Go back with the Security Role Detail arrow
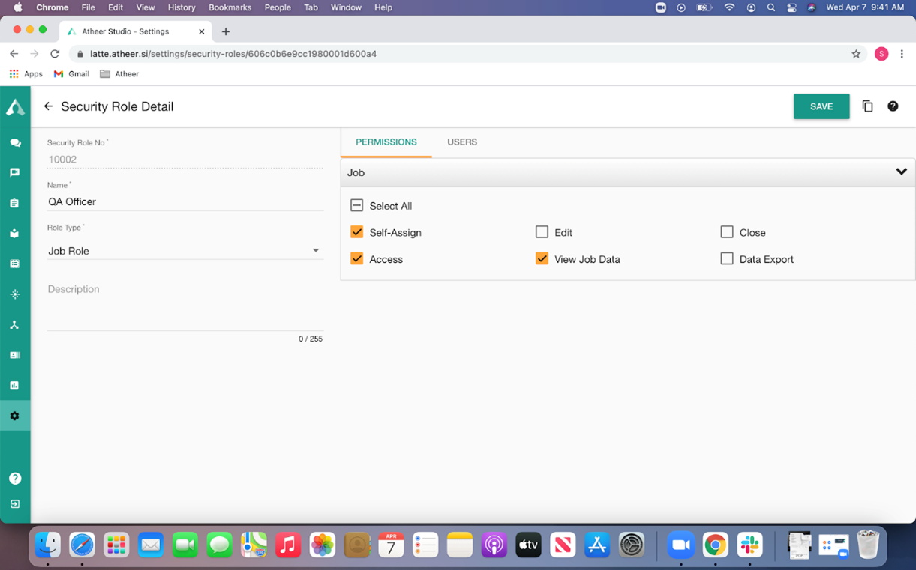This screenshot has width=916, height=570. pos(48,106)
